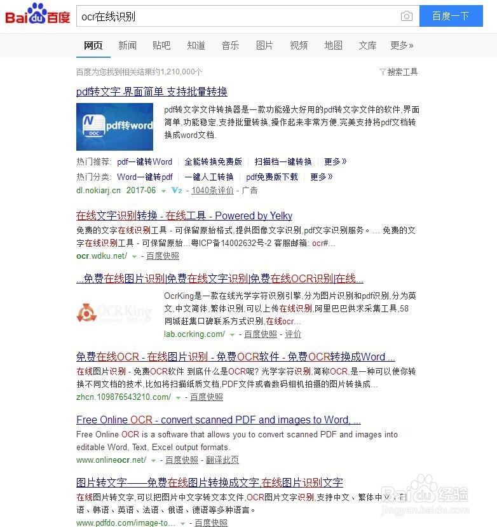Open 评价 link for lab.ocrking.com
Screen dimensions: 497x527
[x=293, y=334]
